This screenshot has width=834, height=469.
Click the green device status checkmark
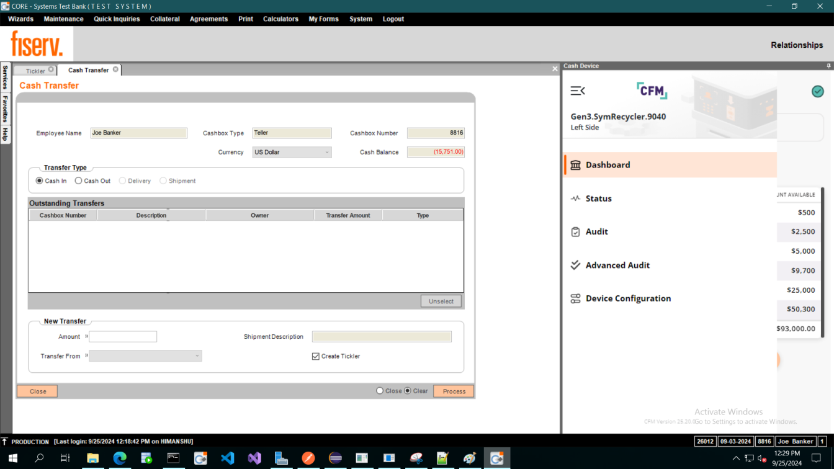click(x=817, y=92)
